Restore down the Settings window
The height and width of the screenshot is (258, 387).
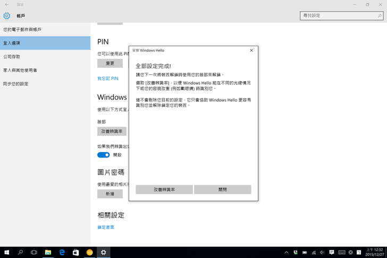367,4
